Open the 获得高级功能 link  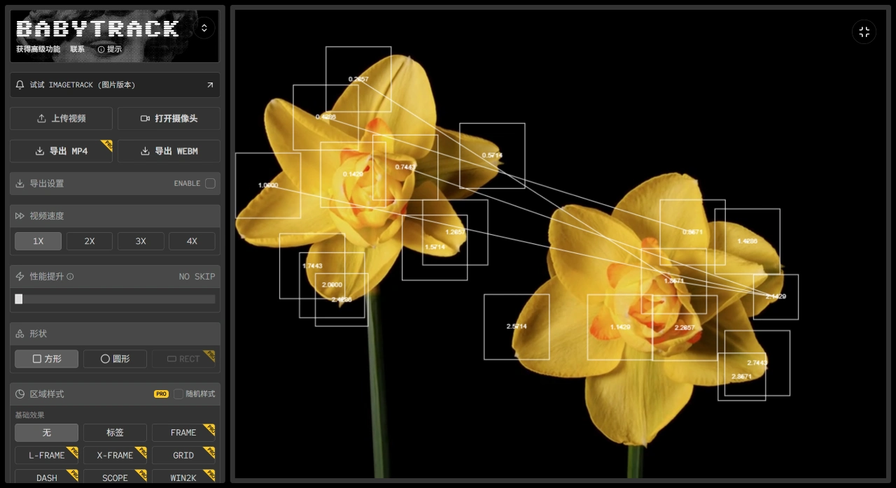(38, 50)
